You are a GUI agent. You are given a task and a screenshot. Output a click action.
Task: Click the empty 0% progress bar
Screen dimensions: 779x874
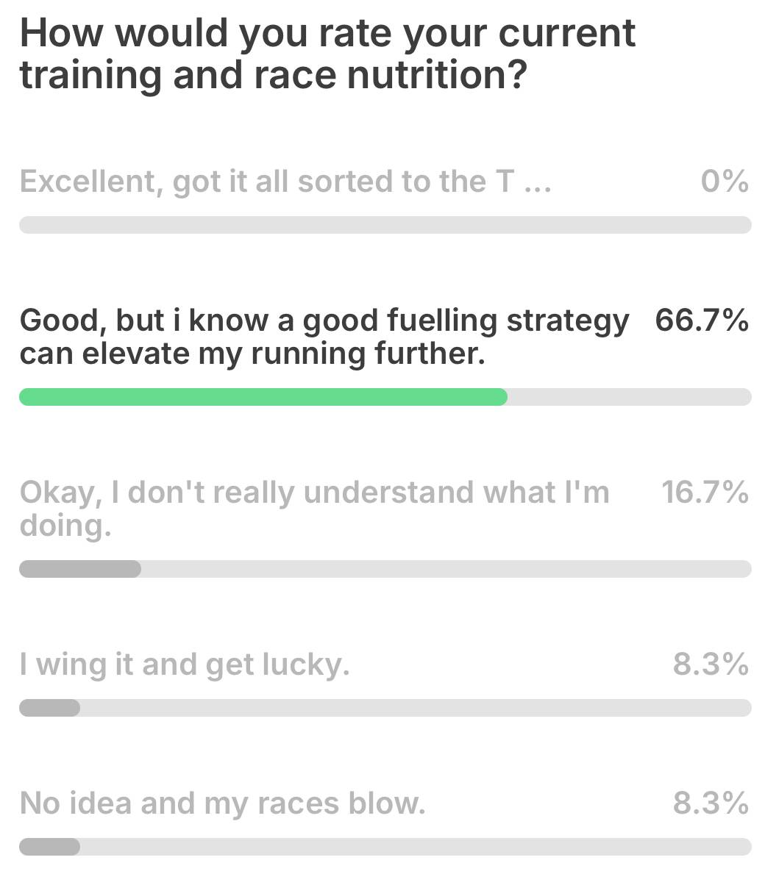(x=385, y=225)
